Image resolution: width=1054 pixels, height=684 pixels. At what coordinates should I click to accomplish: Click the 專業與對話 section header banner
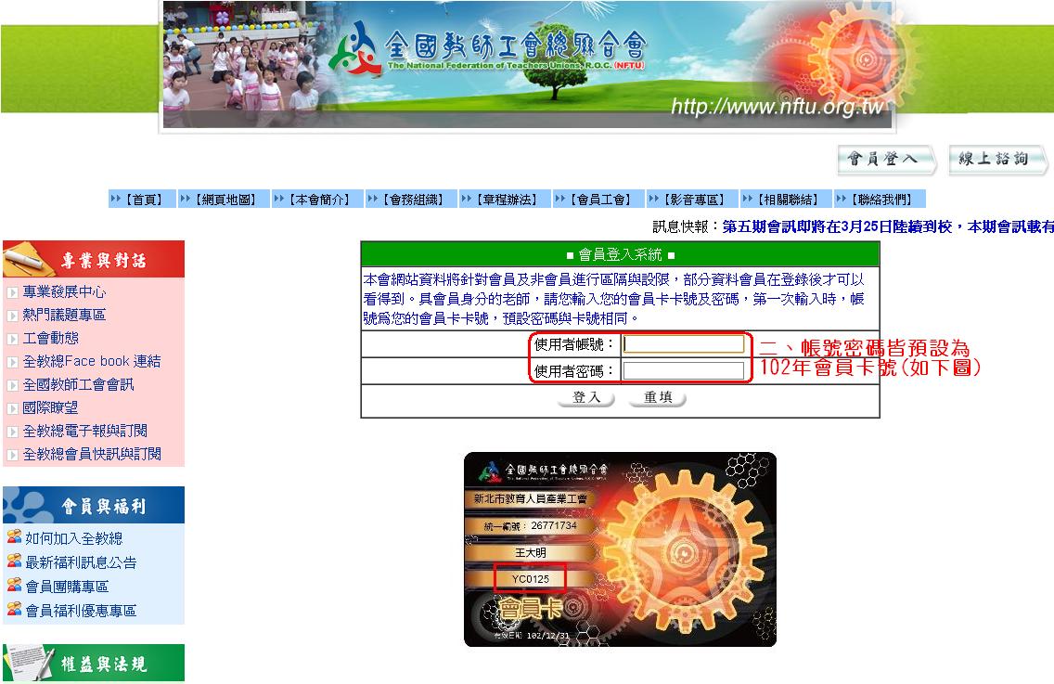click(x=94, y=259)
